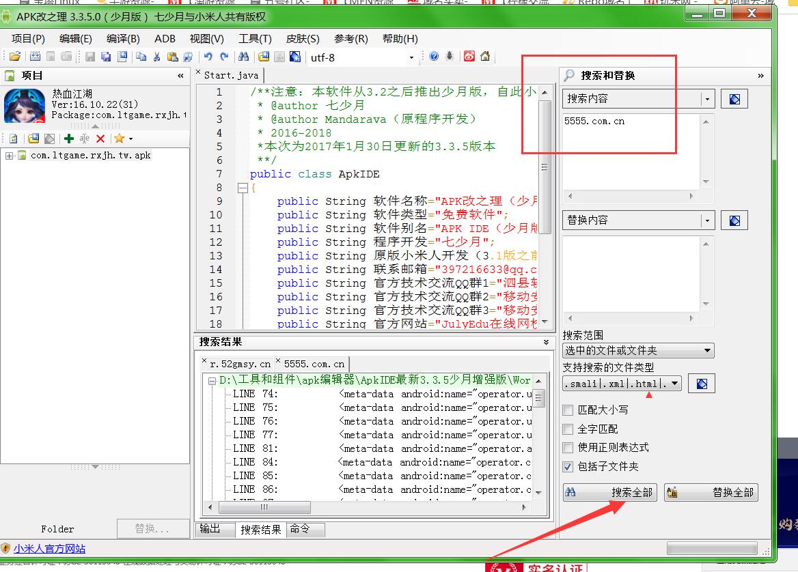Uncheck the 包括子文件夹 checkbox
The image size is (798, 572).
[568, 467]
